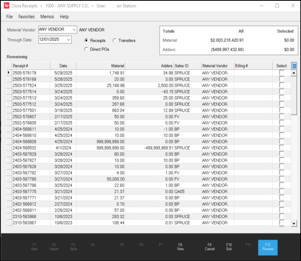Select the Transfers radio button
The width and height of the screenshot is (301, 261).
point(114,40)
